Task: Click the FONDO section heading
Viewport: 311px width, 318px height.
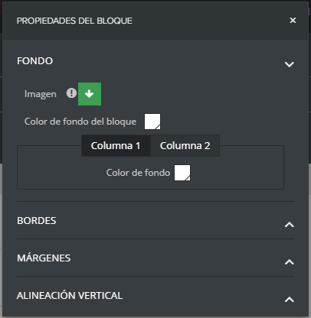Action: coord(35,61)
